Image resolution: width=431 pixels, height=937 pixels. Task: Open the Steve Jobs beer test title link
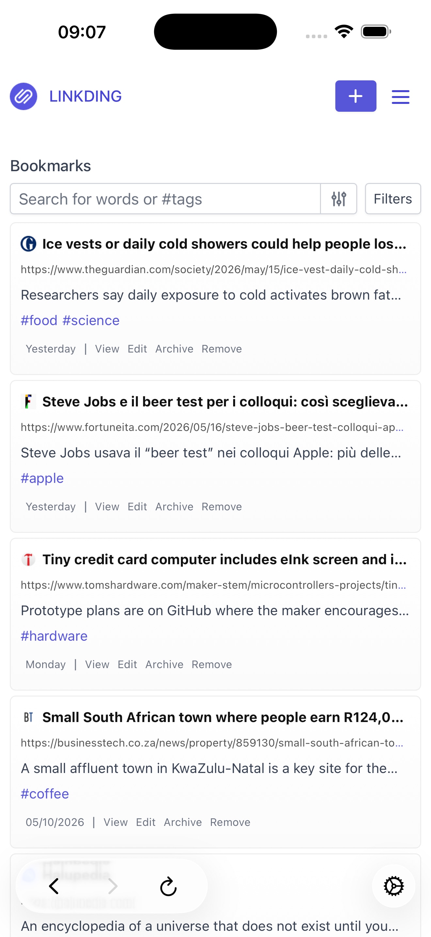click(x=225, y=402)
